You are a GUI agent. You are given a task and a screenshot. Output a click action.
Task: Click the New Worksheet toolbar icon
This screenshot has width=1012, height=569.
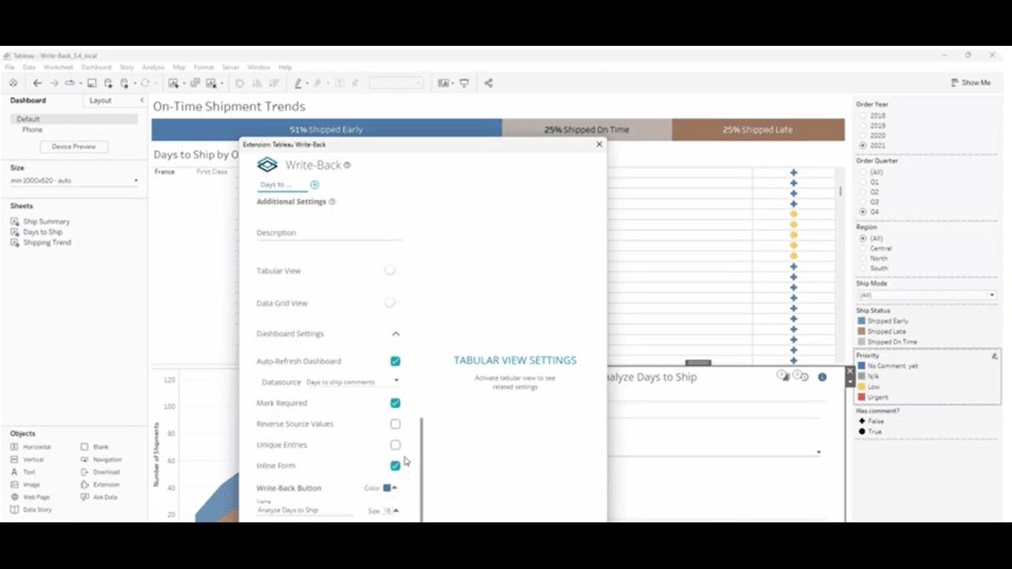click(173, 83)
